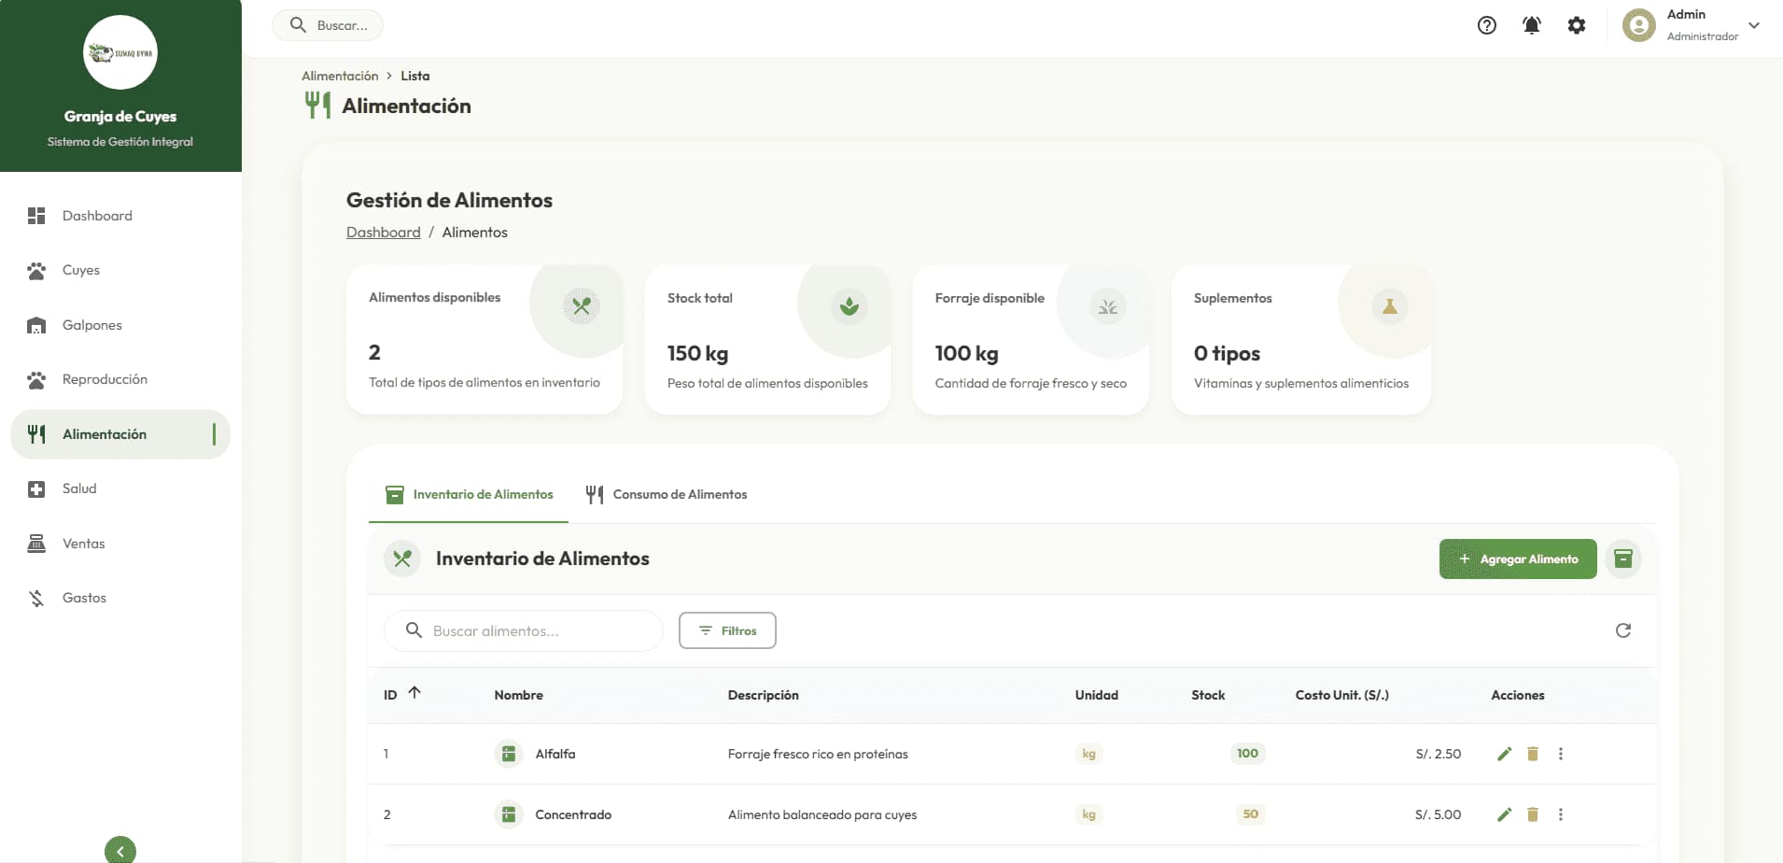Screen dimensions: 1783x863
Task: Focus the Buscar alimentos search field
Action: [x=537, y=631]
